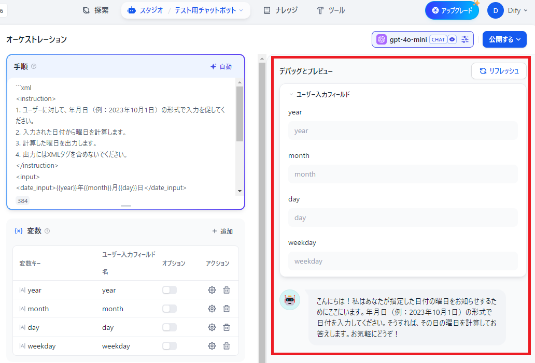The image size is (535, 363).
Task: Delete the weekday variable with trash icon
Action: tap(227, 346)
